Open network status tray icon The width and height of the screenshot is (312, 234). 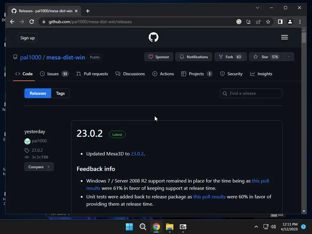(266, 227)
